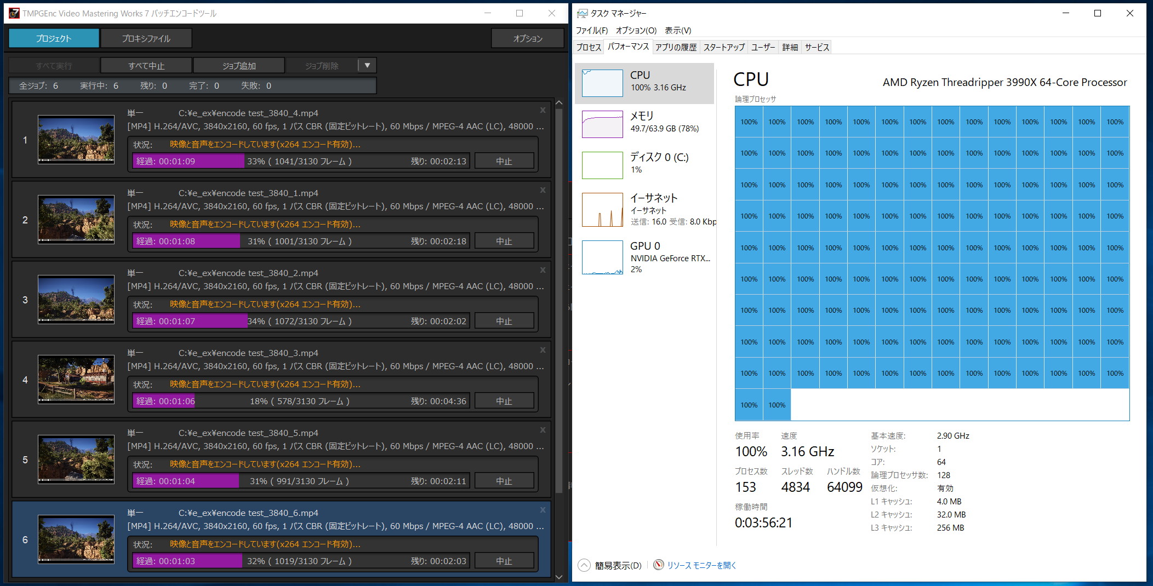The width and height of the screenshot is (1153, 586).
Task: Switch to the 詳細 tab
Action: [790, 47]
